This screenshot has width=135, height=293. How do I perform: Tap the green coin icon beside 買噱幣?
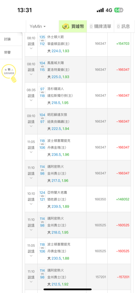[x=65, y=26]
